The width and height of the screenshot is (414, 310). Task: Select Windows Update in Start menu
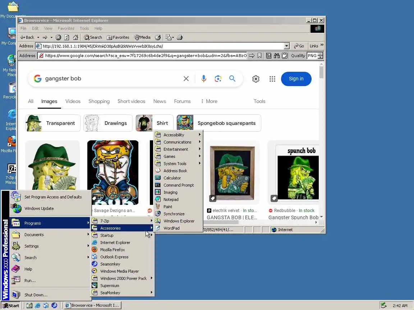tap(50, 208)
